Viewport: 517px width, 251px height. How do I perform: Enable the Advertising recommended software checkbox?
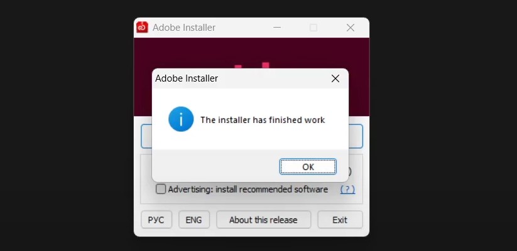(x=161, y=189)
